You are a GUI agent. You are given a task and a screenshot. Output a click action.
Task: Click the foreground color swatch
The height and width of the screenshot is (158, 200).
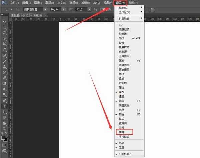tap(3, 137)
